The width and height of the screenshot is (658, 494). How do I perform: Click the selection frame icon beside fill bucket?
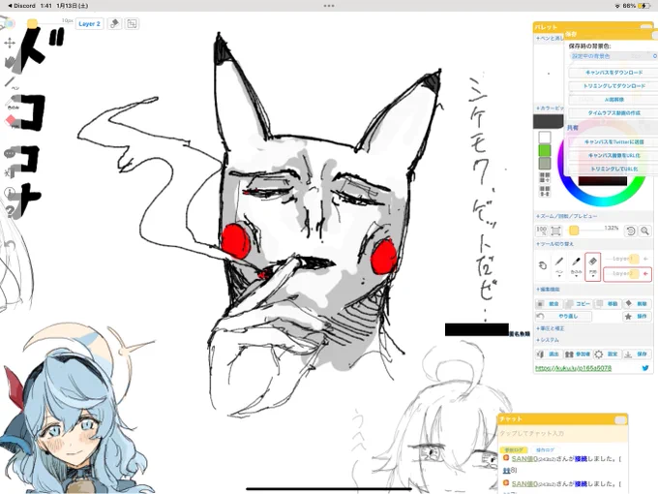click(x=132, y=24)
